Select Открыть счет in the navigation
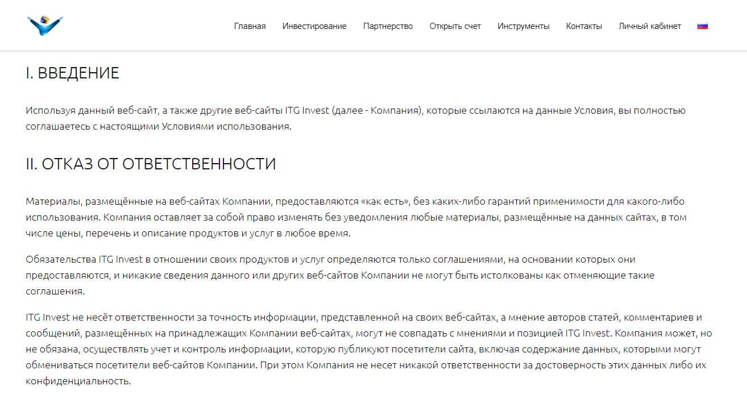 [x=455, y=26]
